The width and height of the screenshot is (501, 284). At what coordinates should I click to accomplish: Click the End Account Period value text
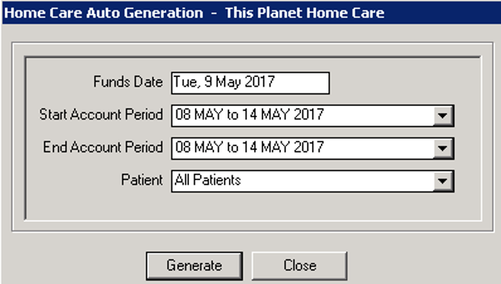click(250, 147)
